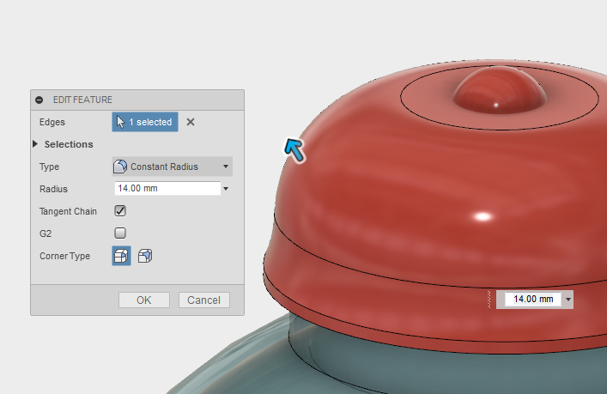Click the Radius 14.00 mm input field

[x=167, y=189]
